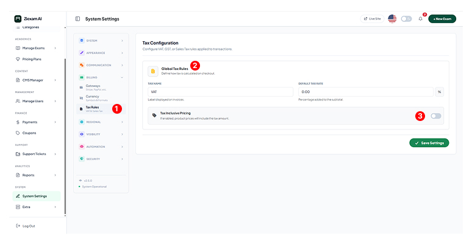Click the notification bell icon
The image size is (472, 245).
click(x=420, y=19)
